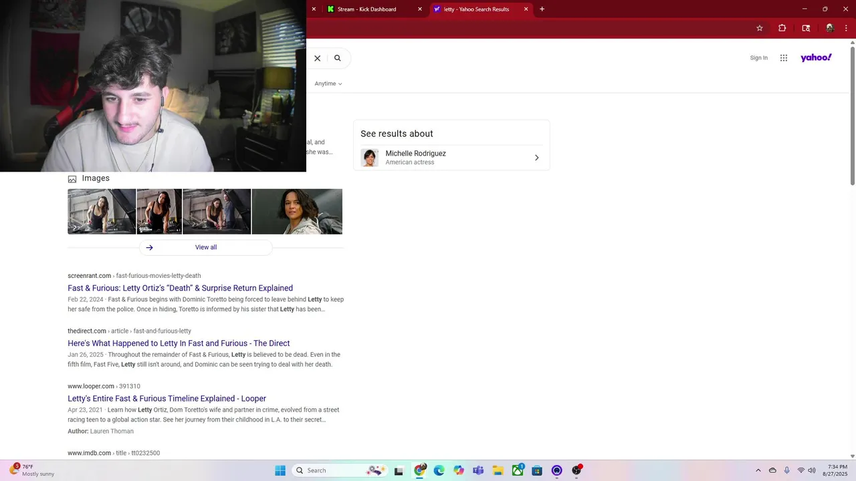Click the Author: Lauren Thoman line
The image size is (856, 481).
coord(100,432)
